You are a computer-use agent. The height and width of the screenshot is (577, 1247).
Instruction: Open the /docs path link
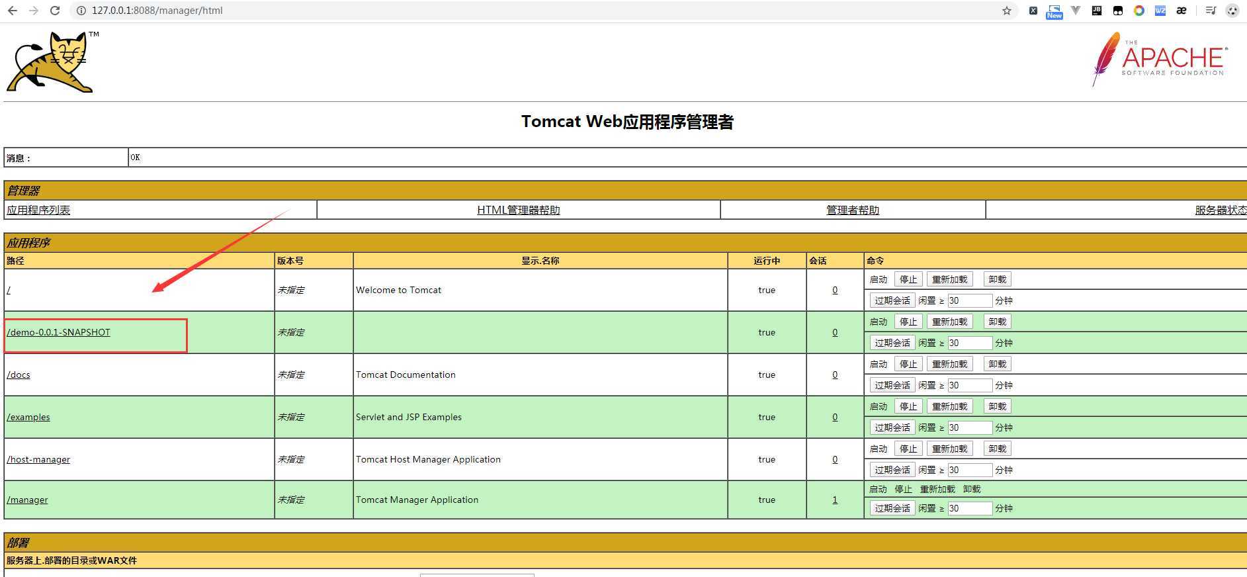click(19, 375)
